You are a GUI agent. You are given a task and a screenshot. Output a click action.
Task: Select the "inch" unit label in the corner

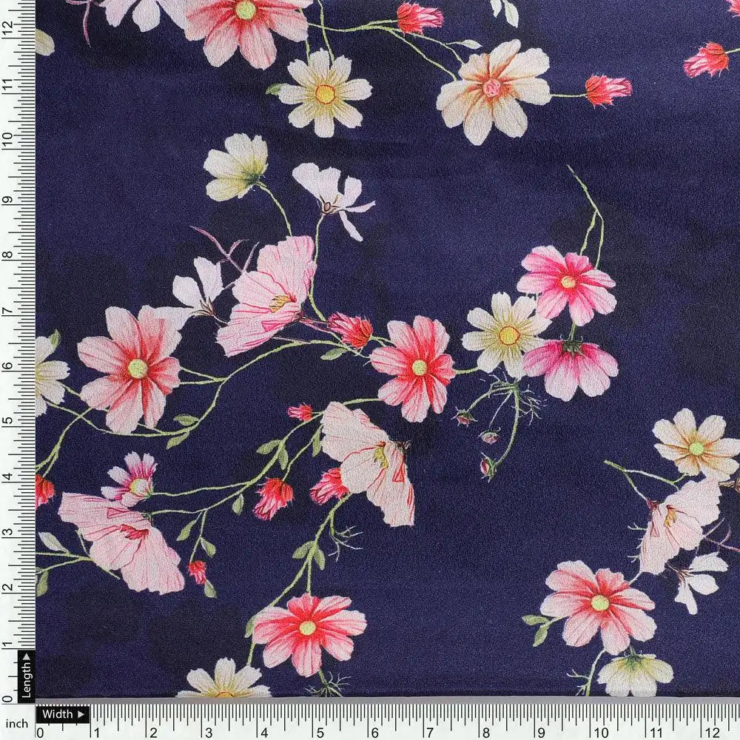pos(16,723)
